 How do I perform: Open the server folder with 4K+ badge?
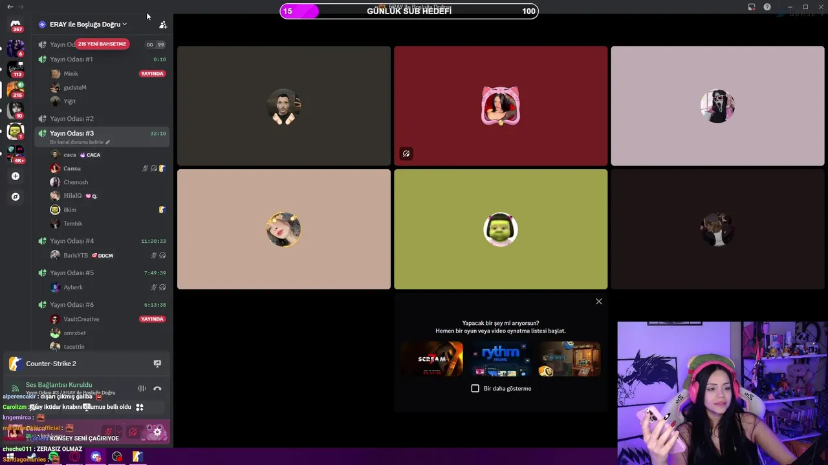pos(16,153)
